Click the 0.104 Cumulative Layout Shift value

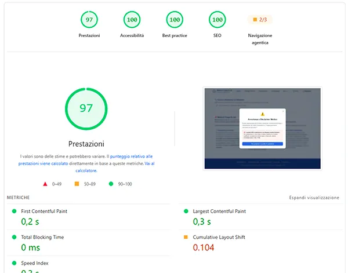pyautogui.click(x=204, y=247)
